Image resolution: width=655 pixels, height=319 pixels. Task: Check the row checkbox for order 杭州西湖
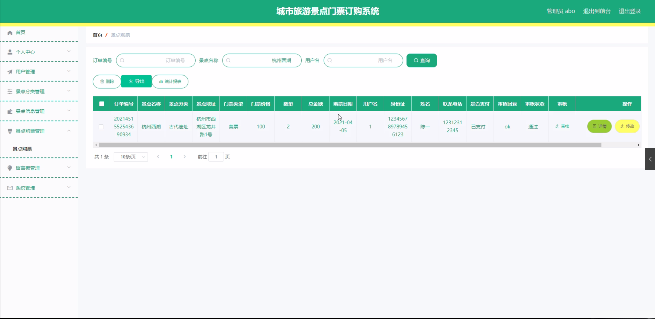(x=101, y=127)
